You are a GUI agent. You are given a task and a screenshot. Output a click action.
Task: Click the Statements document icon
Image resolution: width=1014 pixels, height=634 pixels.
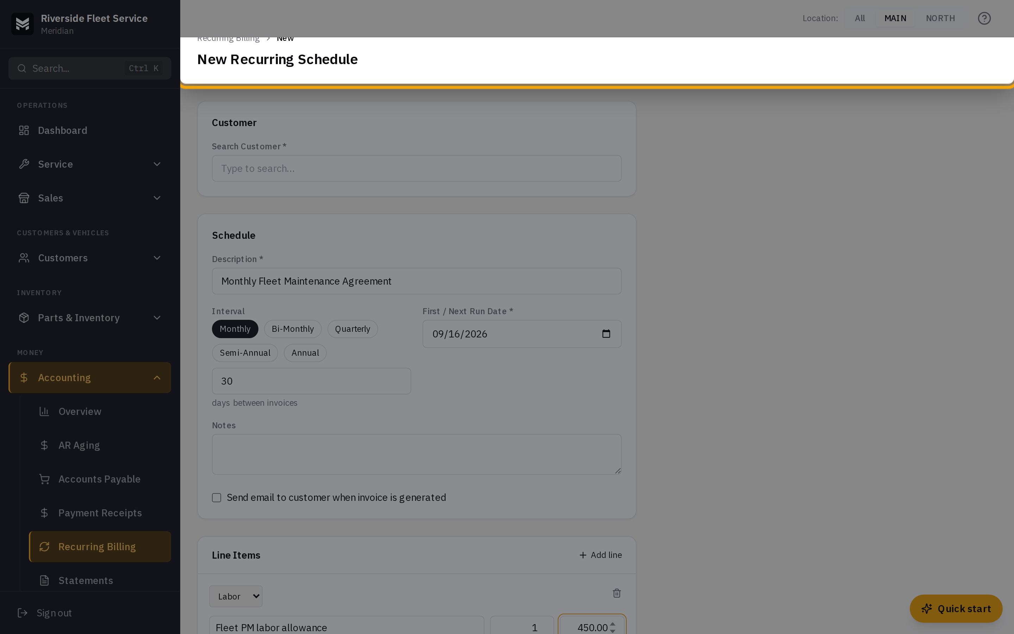pos(44,580)
